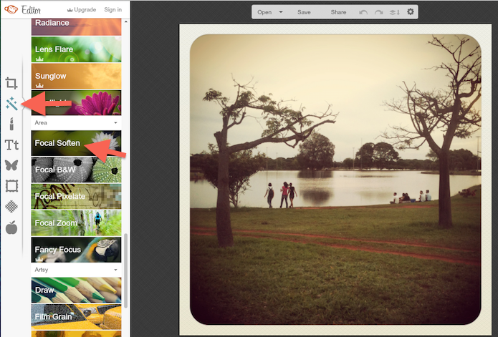The height and width of the screenshot is (337, 498).
Task: Open the Effects magic wand tab
Action: pos(11,103)
